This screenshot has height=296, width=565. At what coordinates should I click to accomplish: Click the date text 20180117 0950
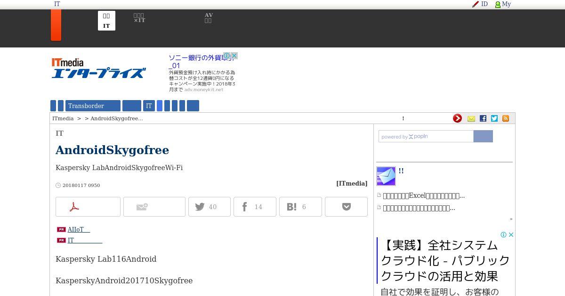pos(81,185)
